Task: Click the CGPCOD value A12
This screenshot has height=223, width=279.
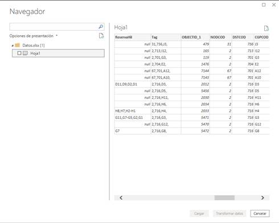Action: click(x=258, y=71)
